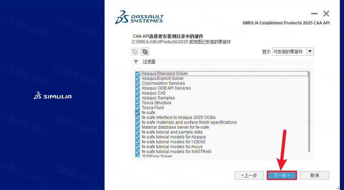Uncheck fe-safe tutorial and sample data checkbox

point(138,132)
